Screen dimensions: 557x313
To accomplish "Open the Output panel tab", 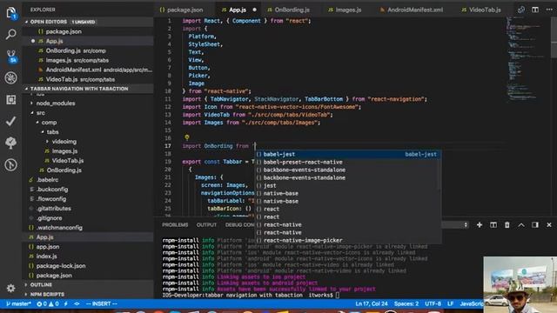I will pos(206,224).
